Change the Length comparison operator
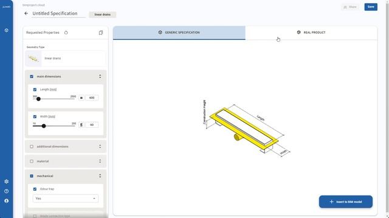389x218 pixels. [x=81, y=97]
